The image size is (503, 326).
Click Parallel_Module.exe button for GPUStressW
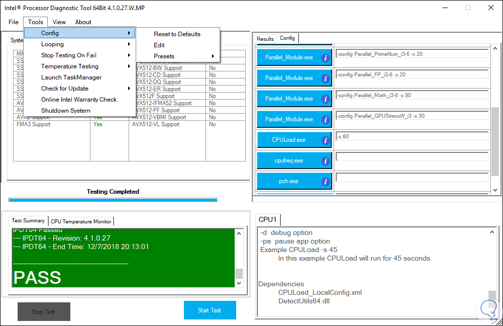point(294,119)
